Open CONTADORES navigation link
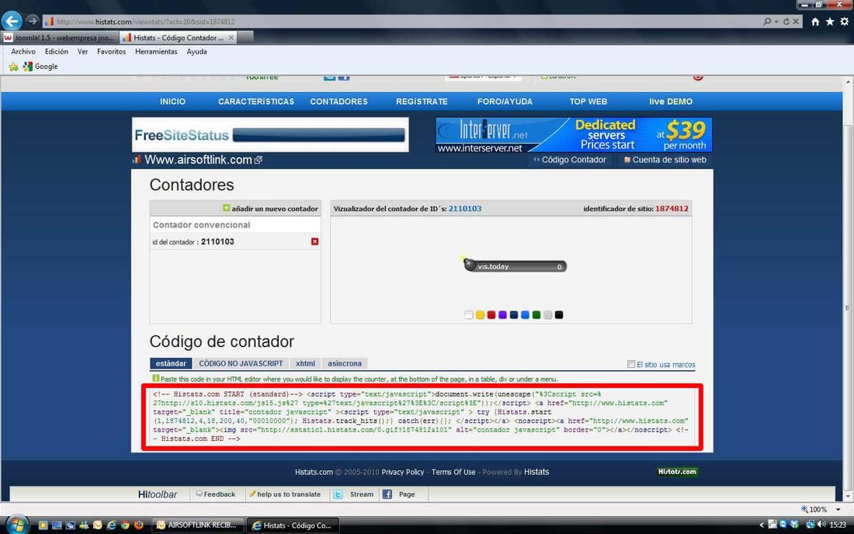 (x=338, y=101)
